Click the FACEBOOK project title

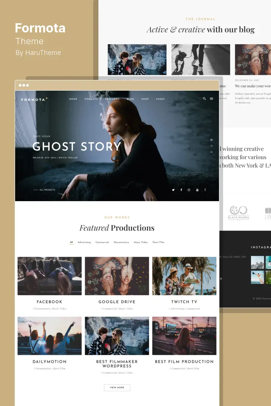pyautogui.click(x=49, y=302)
